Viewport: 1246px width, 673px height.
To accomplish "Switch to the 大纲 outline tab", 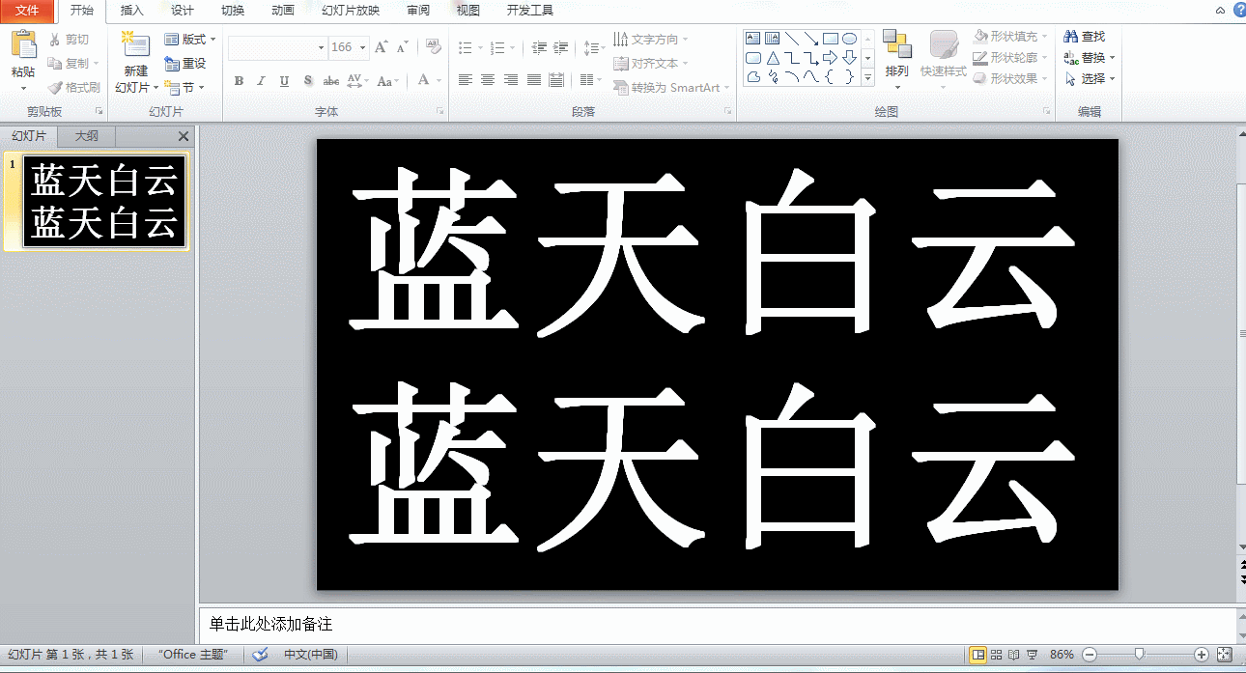I will (x=85, y=135).
